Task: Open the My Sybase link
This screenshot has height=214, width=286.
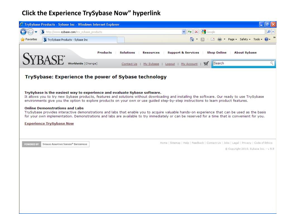Action: pos(151,64)
